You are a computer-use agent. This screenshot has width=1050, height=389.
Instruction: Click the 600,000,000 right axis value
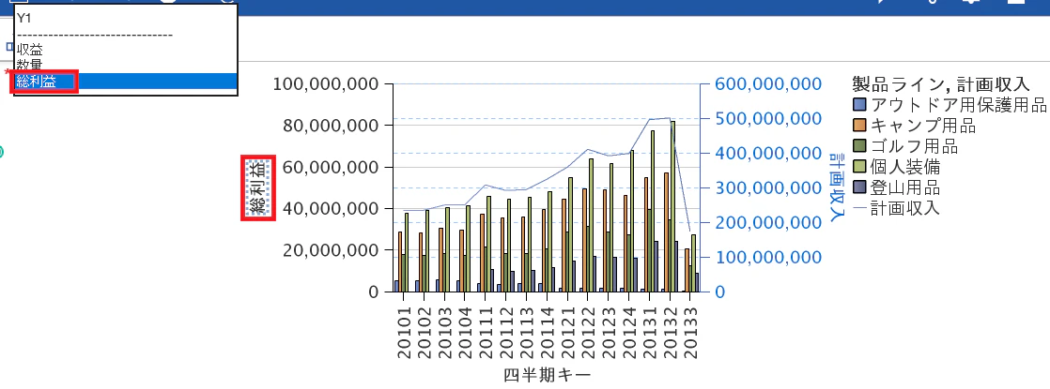[767, 84]
